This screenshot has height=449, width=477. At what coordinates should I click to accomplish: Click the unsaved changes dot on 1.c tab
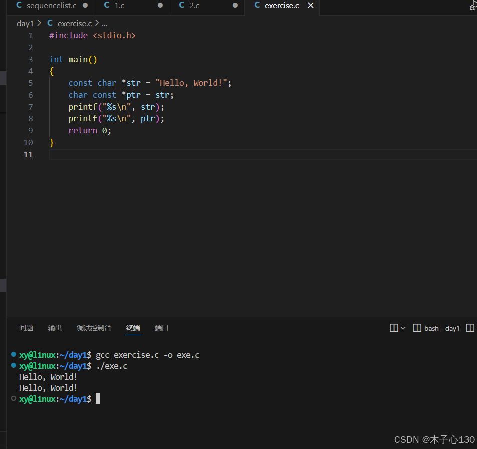159,6
